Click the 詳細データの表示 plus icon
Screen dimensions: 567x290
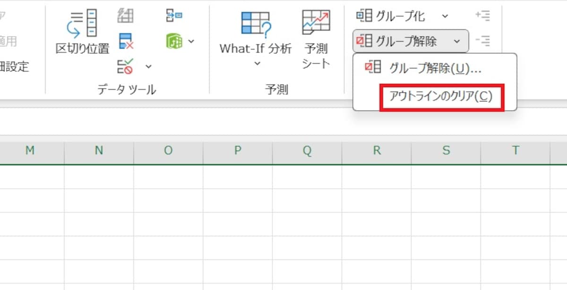click(483, 15)
